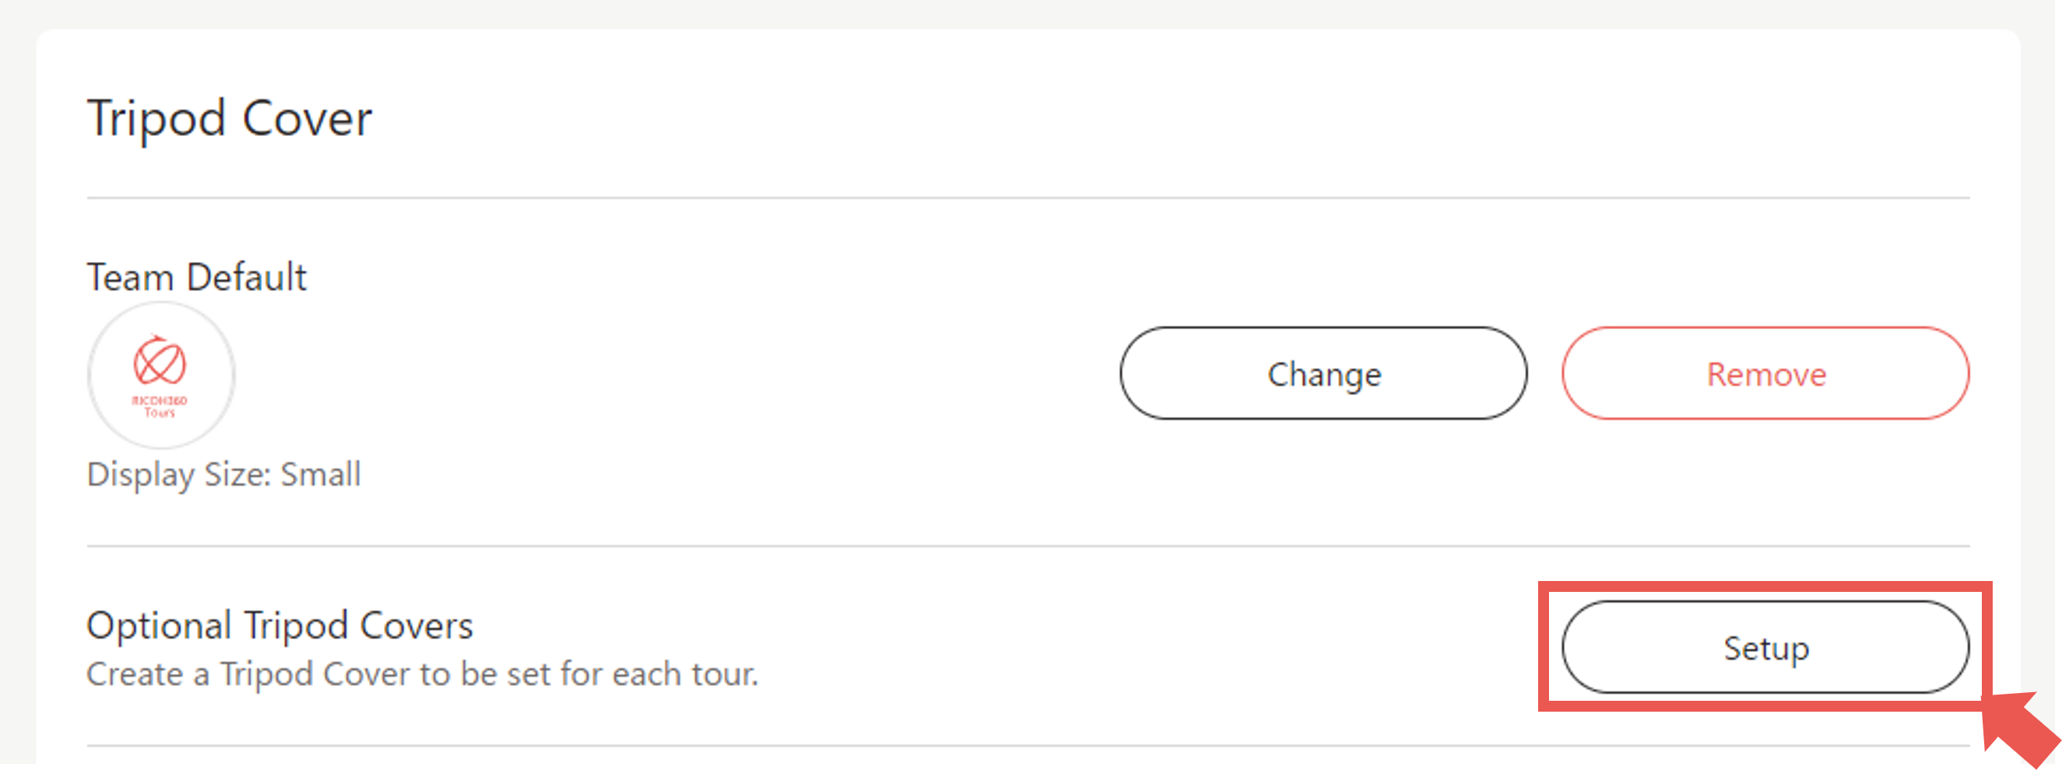Open Setup for Optional Tripod Covers
This screenshot has width=2062, height=770.
(x=1765, y=647)
